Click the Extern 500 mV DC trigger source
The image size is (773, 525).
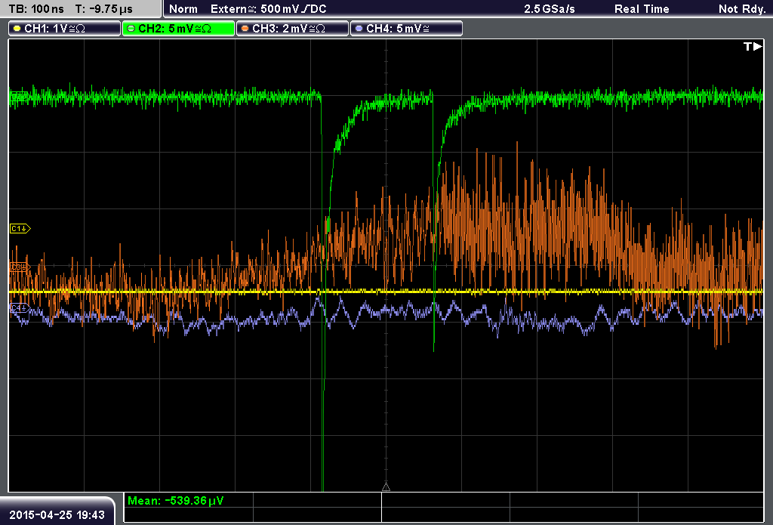coord(269,9)
